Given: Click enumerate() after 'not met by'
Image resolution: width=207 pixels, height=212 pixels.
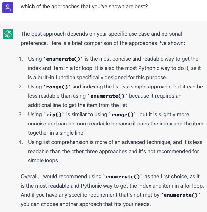Looking at the screenshot, I should pos(181,195).
